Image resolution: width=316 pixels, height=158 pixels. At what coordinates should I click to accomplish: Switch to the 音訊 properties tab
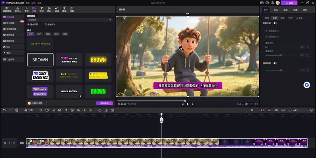tap(275, 10)
